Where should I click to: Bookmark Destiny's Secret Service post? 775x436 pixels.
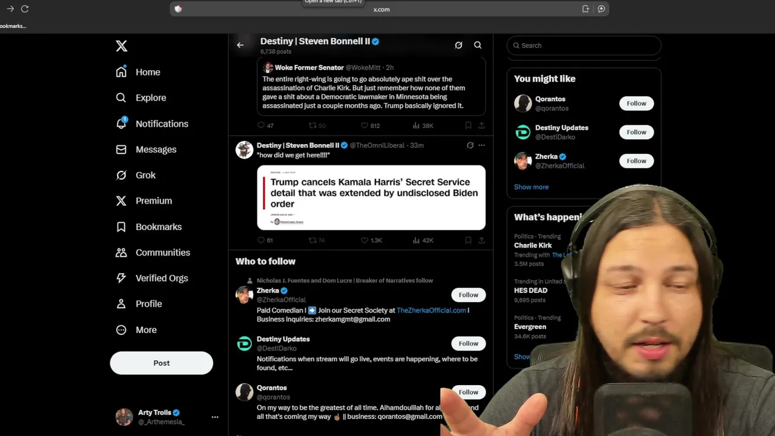[x=468, y=240]
